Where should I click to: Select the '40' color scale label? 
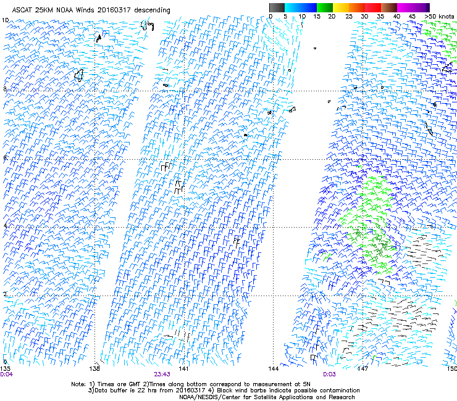[x=396, y=16]
